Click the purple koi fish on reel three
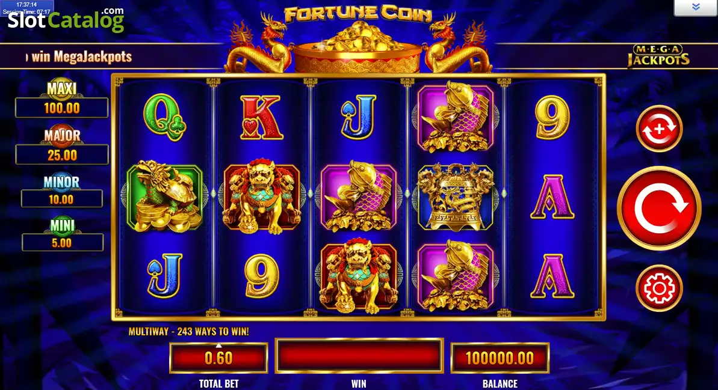Screen dimensions: 718x390 [359, 196]
